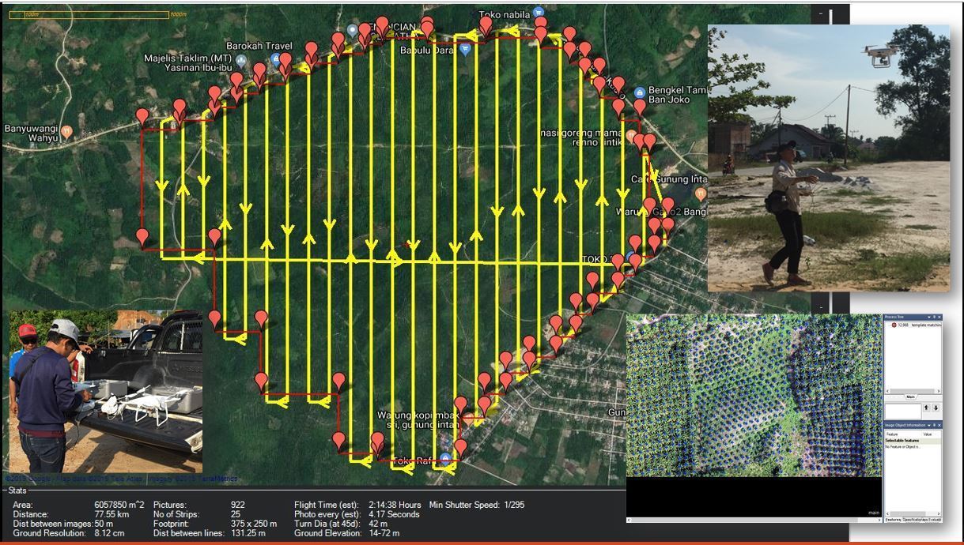Viewport: 964px width, 545px height.
Task: Click the Bengkel Tambal Ban Joko icon
Action: (639, 93)
